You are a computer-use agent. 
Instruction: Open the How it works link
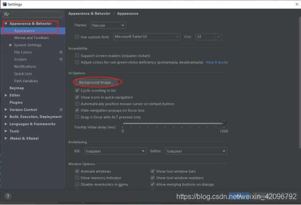(x=217, y=62)
